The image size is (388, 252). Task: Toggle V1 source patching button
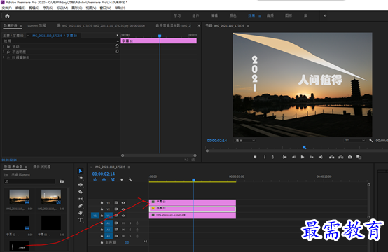click(95, 216)
